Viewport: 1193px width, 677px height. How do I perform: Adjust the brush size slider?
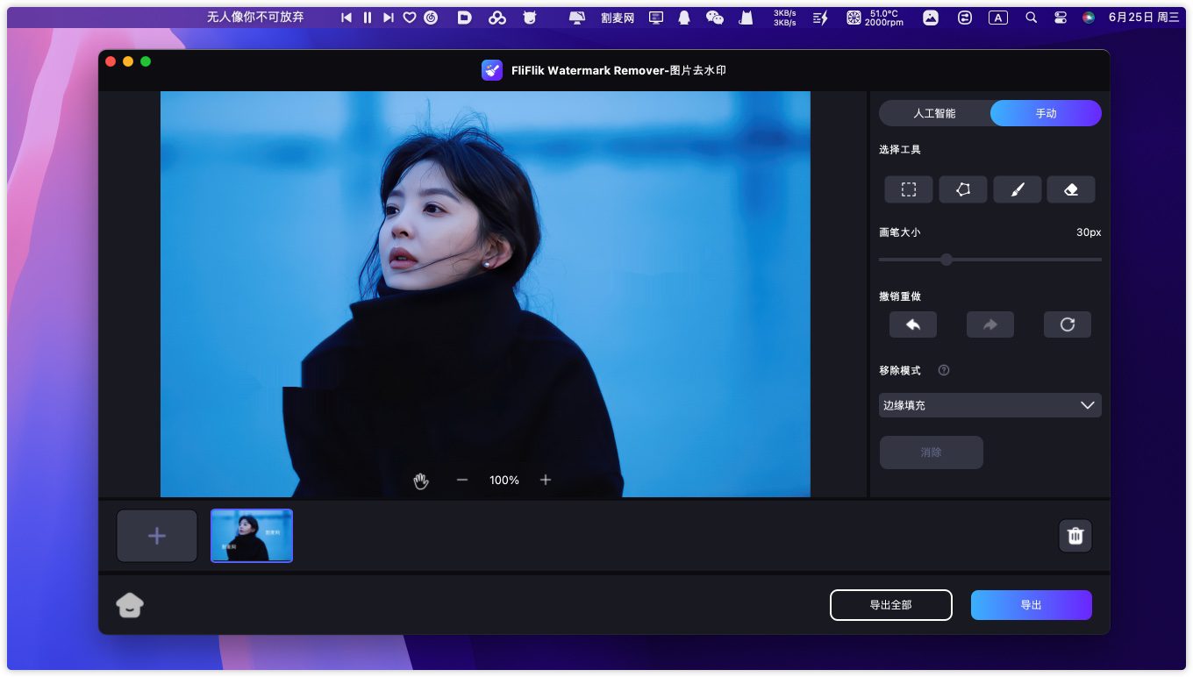pos(947,260)
